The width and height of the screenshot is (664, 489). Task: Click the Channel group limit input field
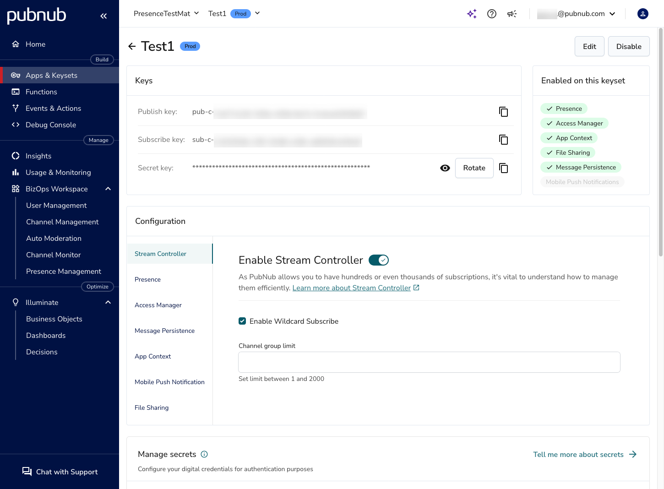tap(429, 362)
